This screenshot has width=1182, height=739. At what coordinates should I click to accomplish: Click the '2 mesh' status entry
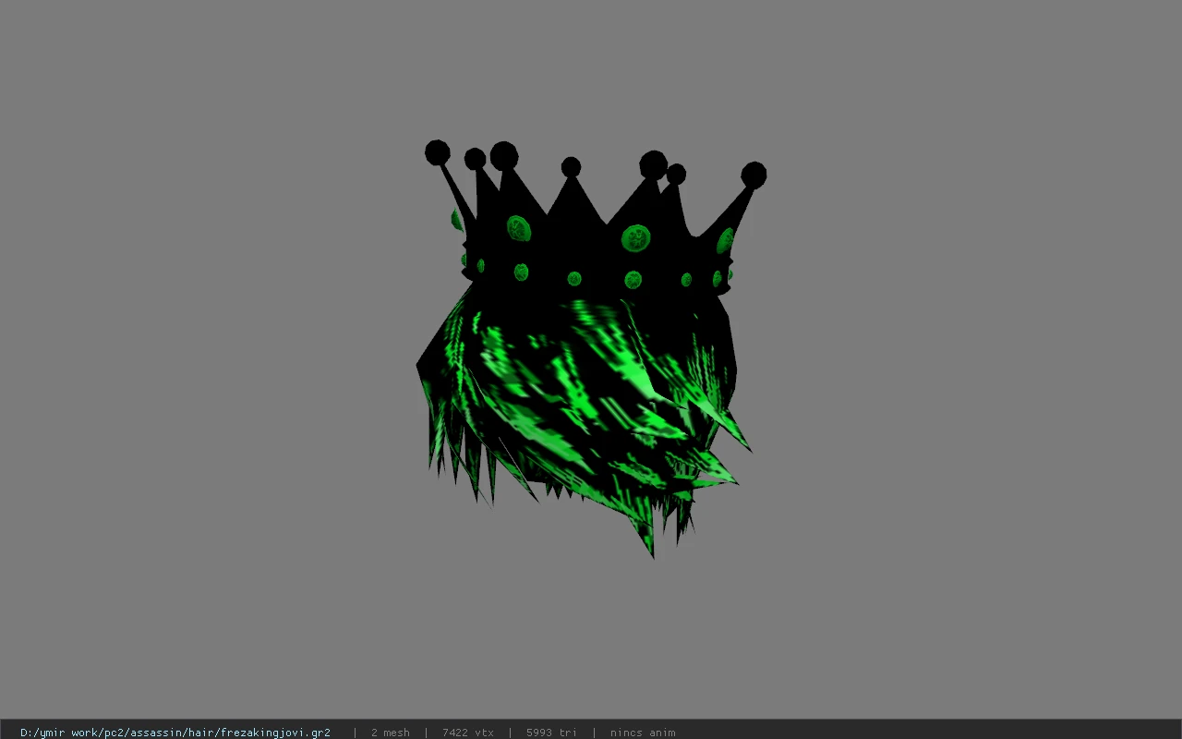click(x=390, y=733)
